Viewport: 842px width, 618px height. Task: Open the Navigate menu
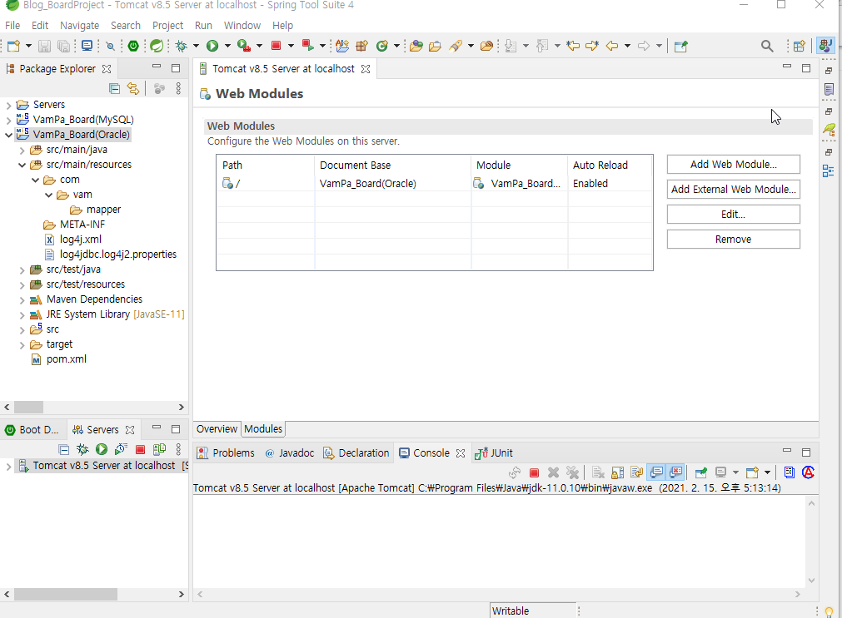79,25
